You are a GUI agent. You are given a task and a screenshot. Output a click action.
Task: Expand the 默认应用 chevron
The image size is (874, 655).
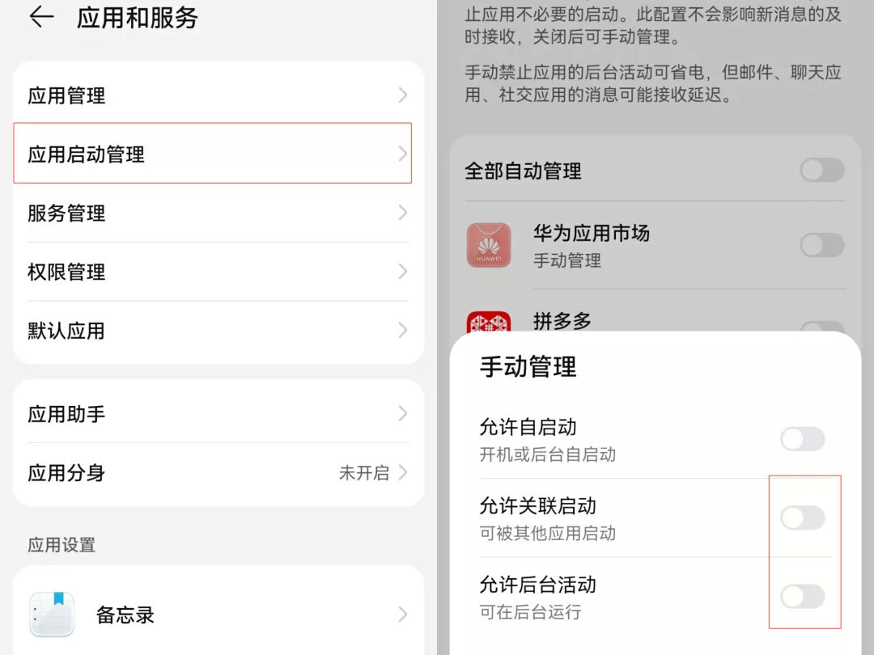pyautogui.click(x=402, y=330)
